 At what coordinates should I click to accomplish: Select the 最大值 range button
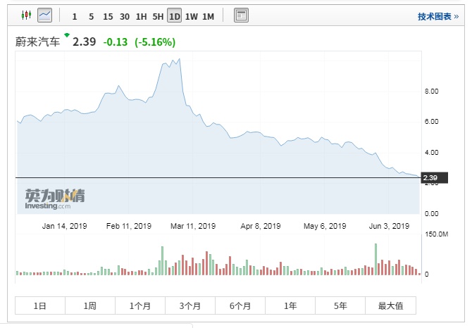pyautogui.click(x=390, y=305)
